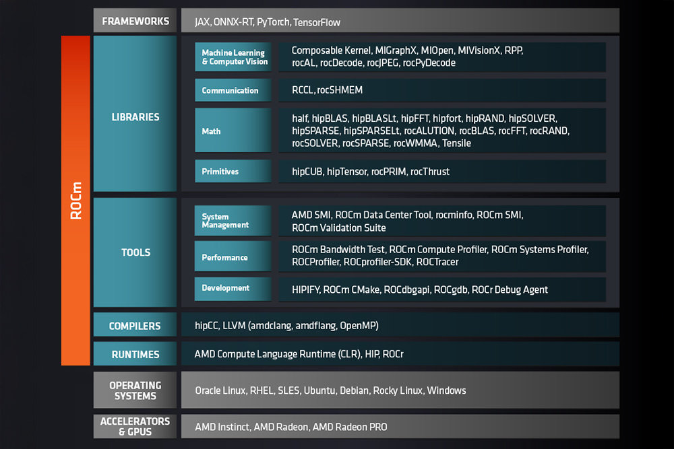This screenshot has width=674, height=449.
Task: Click the Development tools category tile
Action: point(233,289)
